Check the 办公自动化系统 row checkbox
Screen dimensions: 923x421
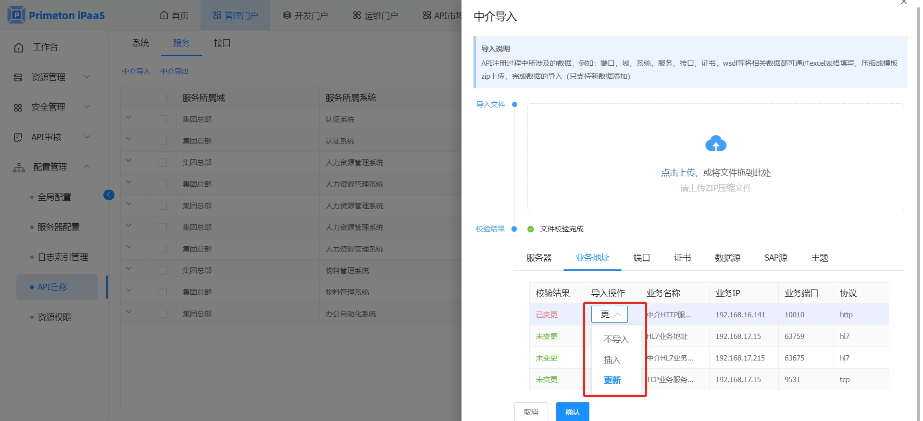pyautogui.click(x=162, y=314)
